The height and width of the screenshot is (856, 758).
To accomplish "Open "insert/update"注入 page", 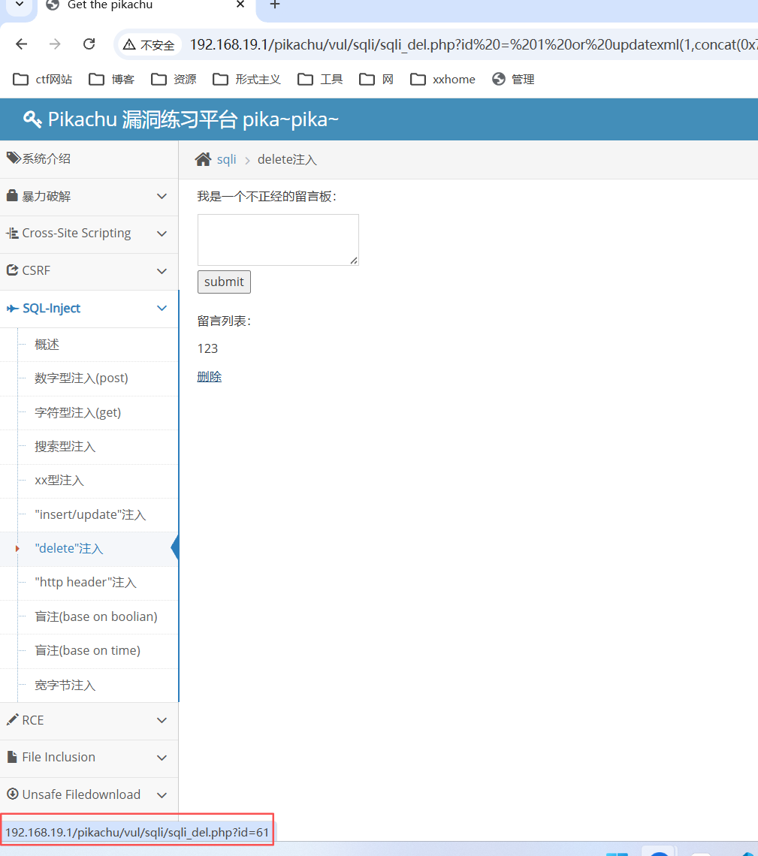I will [x=91, y=515].
